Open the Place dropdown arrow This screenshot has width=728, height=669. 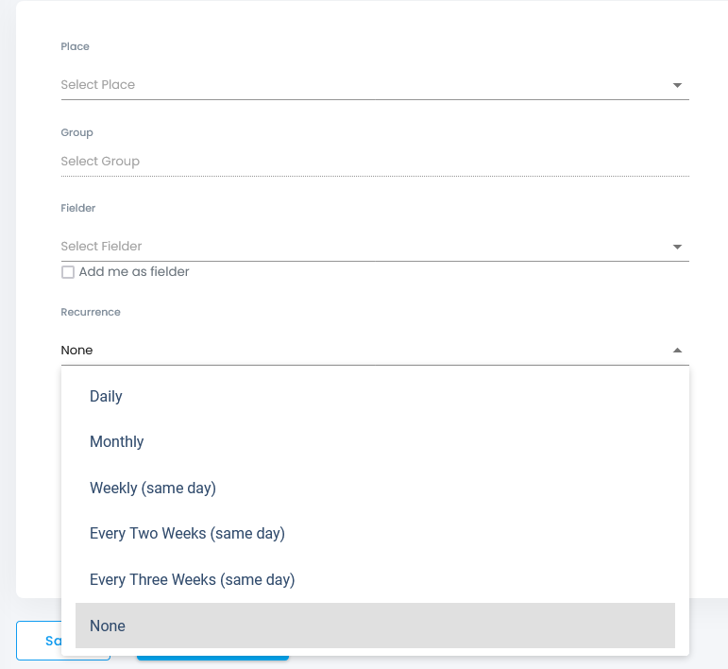pos(677,85)
